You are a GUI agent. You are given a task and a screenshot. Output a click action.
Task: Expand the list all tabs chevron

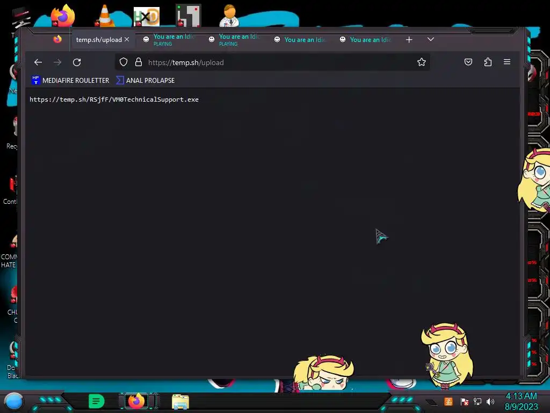[431, 39]
